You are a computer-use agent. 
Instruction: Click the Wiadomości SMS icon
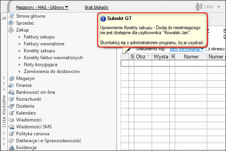click(x=11, y=127)
